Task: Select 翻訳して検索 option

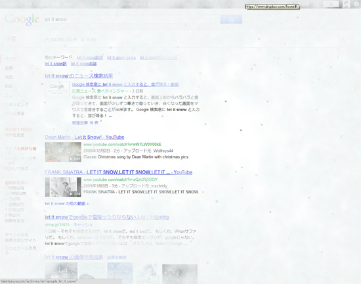Action: coord(16,169)
